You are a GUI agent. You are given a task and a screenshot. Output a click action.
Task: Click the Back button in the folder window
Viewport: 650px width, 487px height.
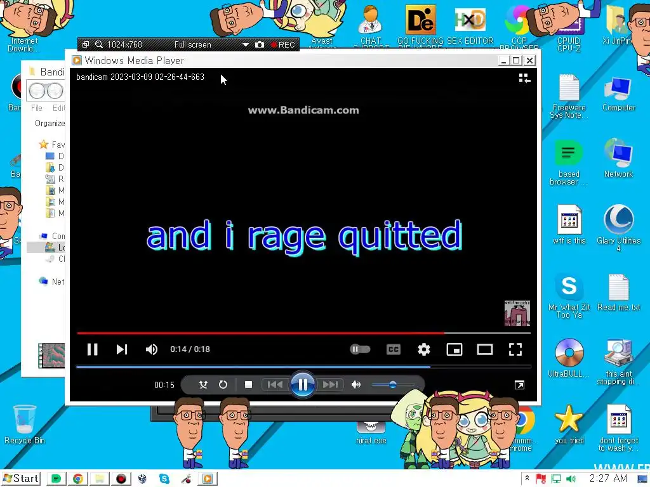coord(37,91)
